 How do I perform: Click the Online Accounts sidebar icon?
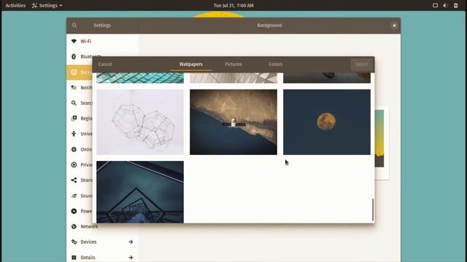(x=74, y=149)
